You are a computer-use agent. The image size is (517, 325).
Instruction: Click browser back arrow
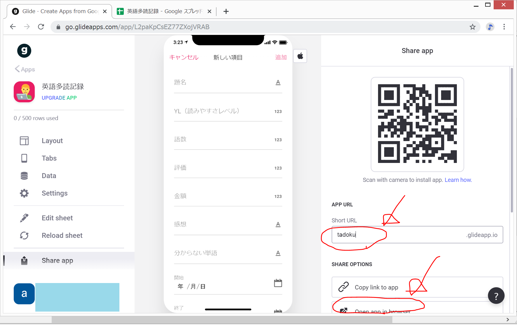click(13, 27)
